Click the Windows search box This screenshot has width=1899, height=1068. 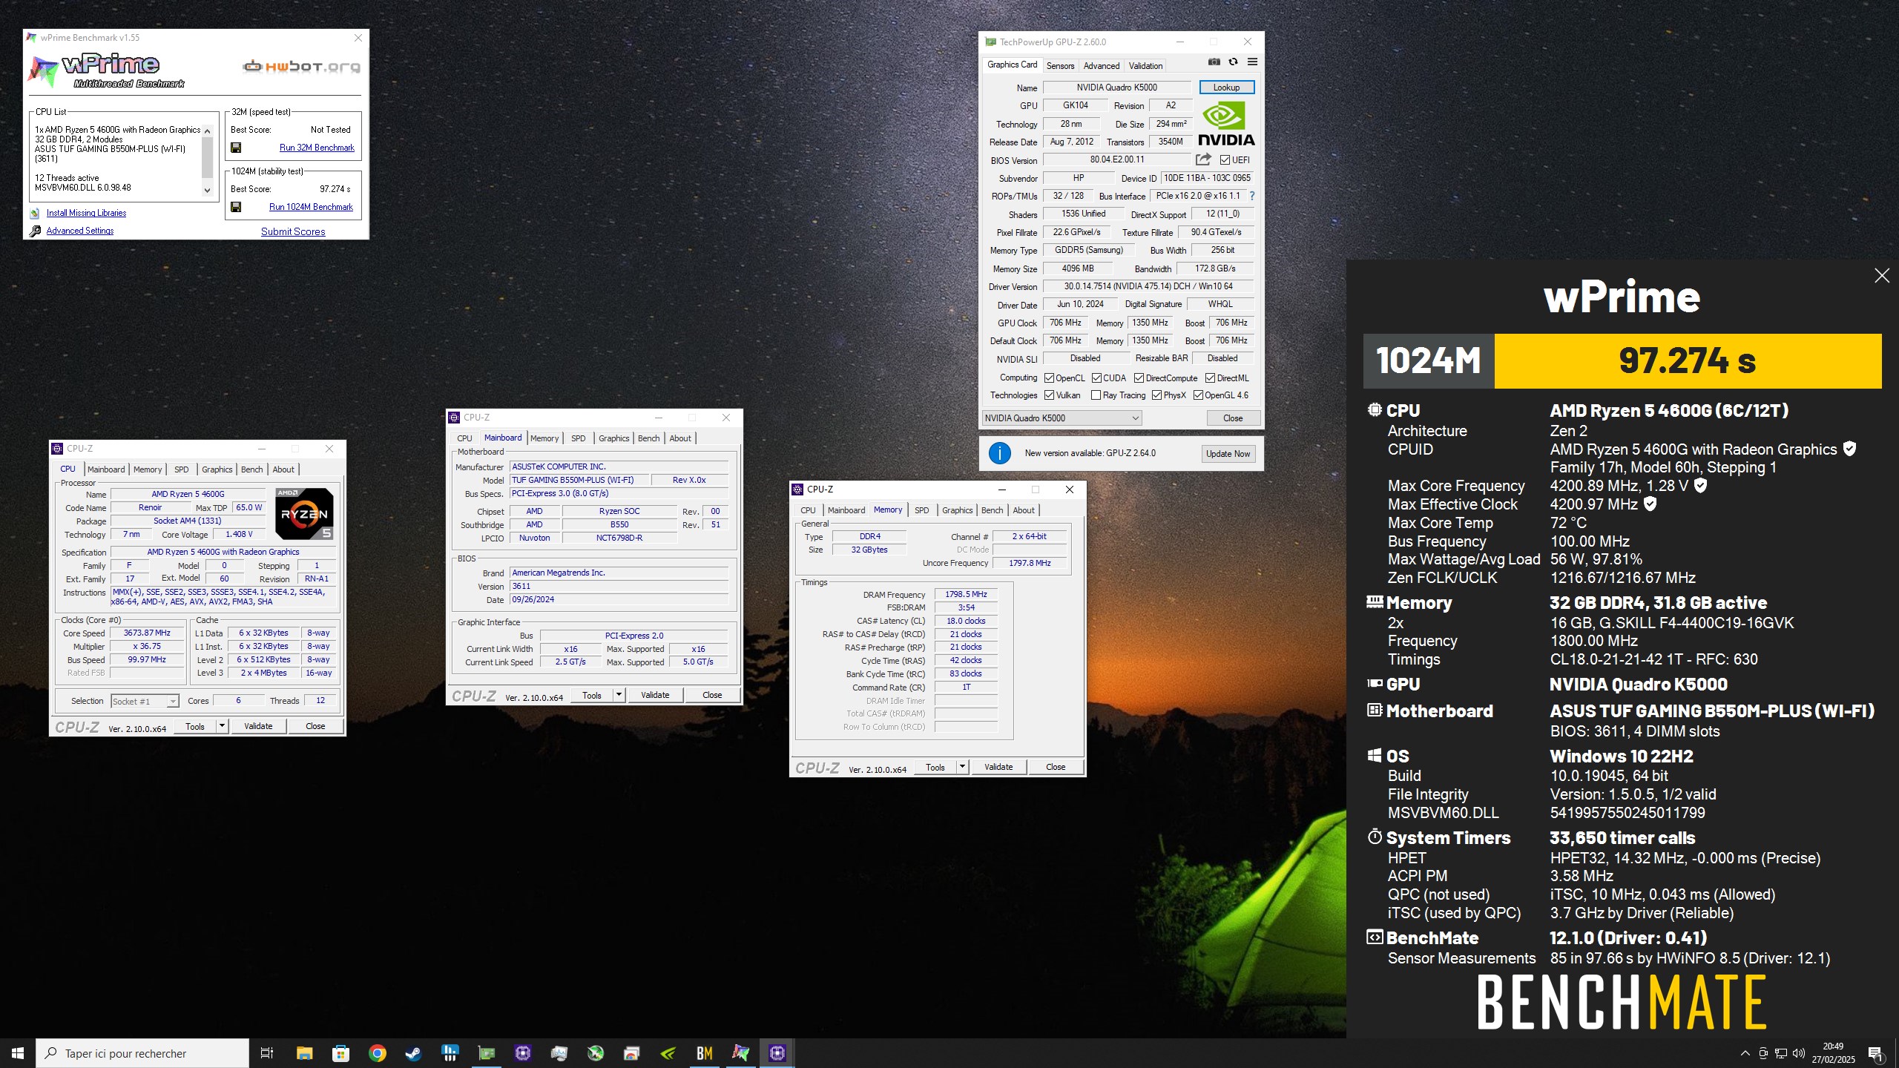(142, 1053)
